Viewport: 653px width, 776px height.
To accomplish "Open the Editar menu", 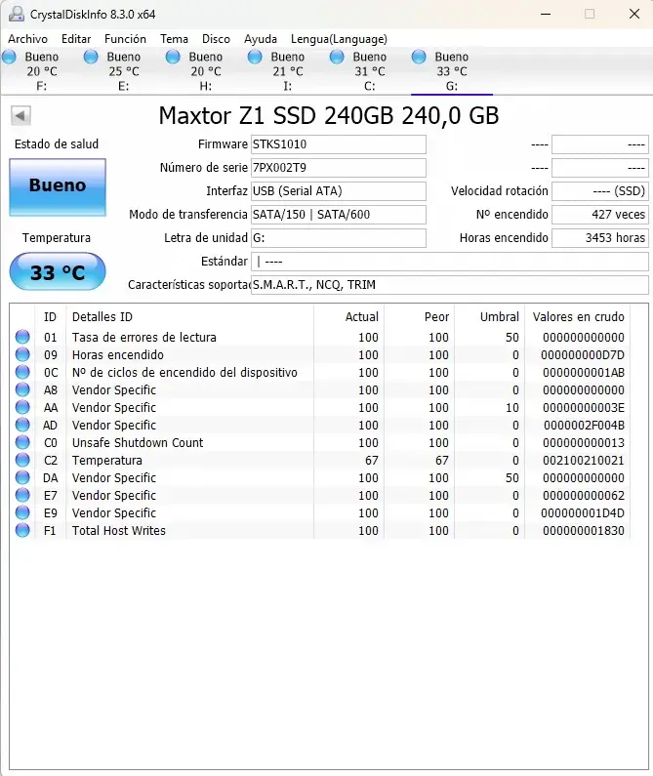I will point(76,39).
